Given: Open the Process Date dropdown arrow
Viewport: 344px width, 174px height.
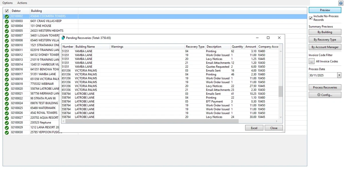Looking at the screenshot, I should click(x=339, y=75).
